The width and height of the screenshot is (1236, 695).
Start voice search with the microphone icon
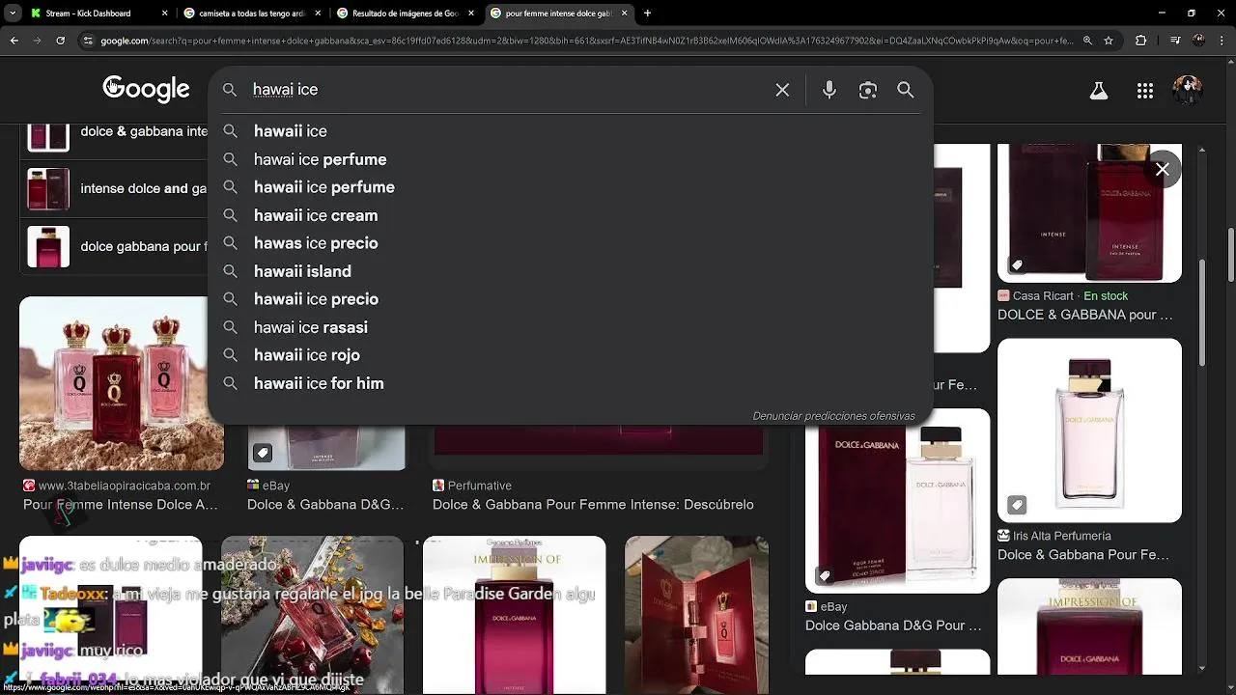click(x=829, y=90)
